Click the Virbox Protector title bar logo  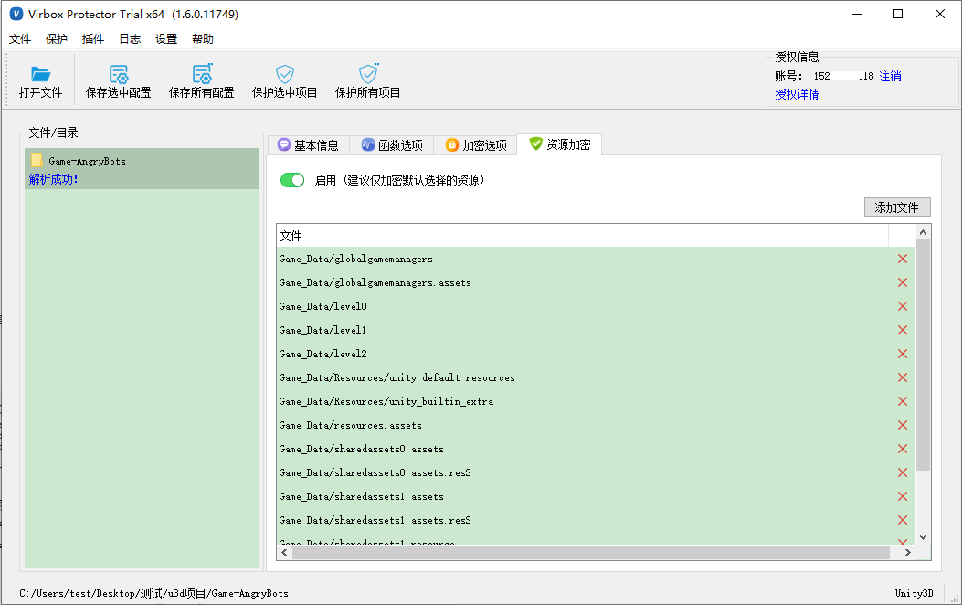click(x=16, y=14)
